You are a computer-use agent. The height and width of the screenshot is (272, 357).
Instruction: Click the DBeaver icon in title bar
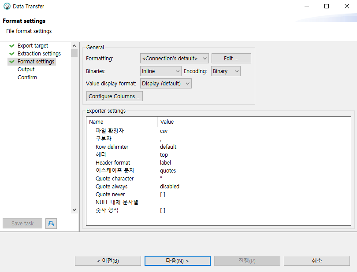[7, 6]
